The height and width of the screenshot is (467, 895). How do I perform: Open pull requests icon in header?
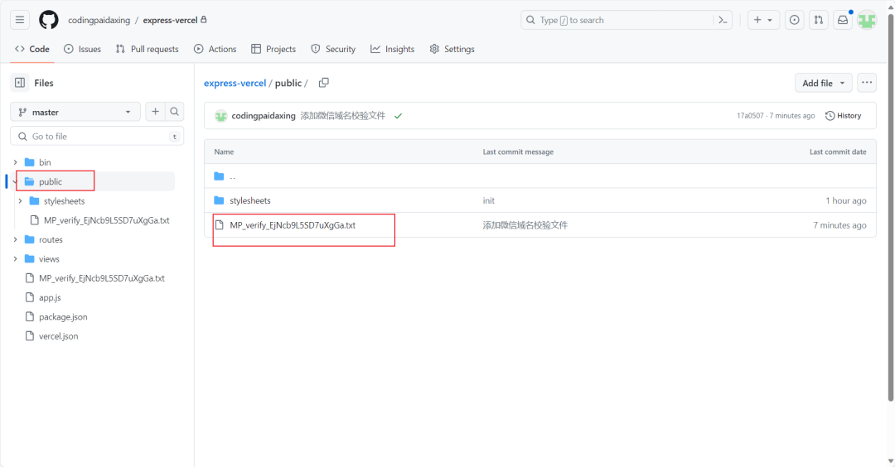coord(818,20)
